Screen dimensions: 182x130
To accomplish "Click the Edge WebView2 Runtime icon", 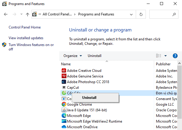I will 64,121.
